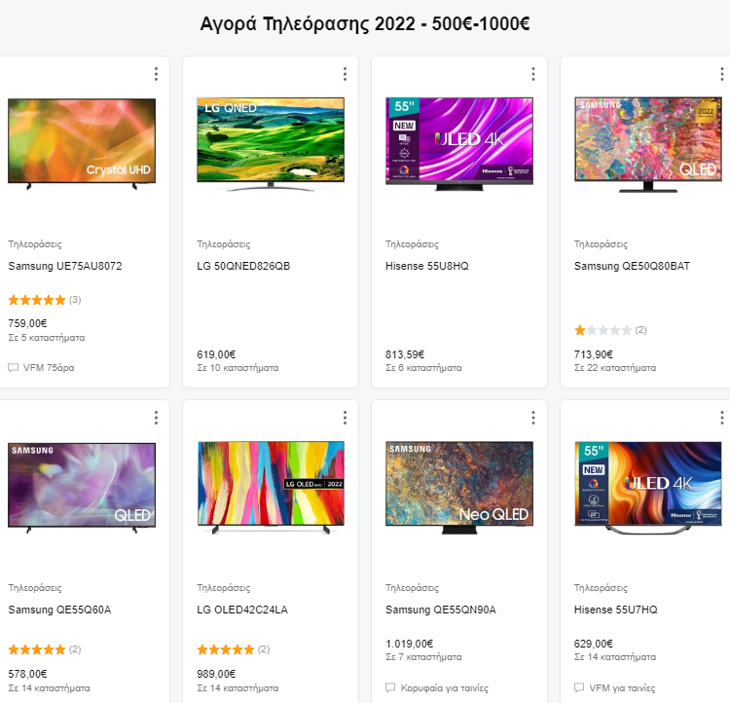Click the price 989,00€
730x703 pixels.
(x=216, y=674)
